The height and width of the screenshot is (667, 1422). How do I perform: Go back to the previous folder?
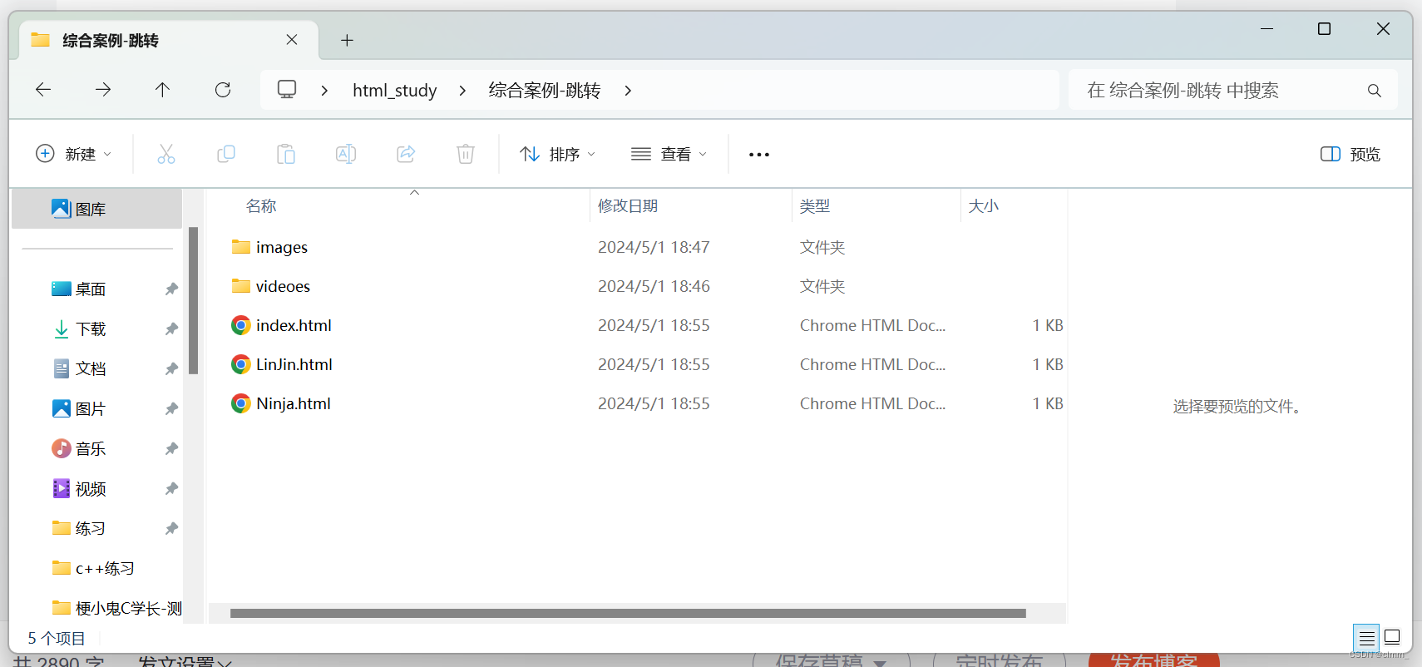43,90
